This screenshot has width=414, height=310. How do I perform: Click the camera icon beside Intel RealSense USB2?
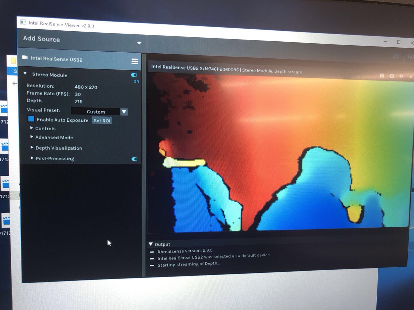point(25,57)
